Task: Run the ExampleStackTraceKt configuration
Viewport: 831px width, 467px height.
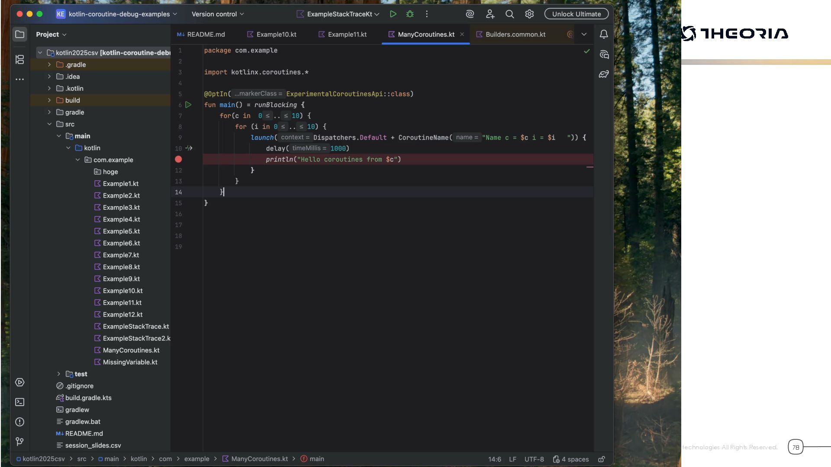Action: coord(393,14)
